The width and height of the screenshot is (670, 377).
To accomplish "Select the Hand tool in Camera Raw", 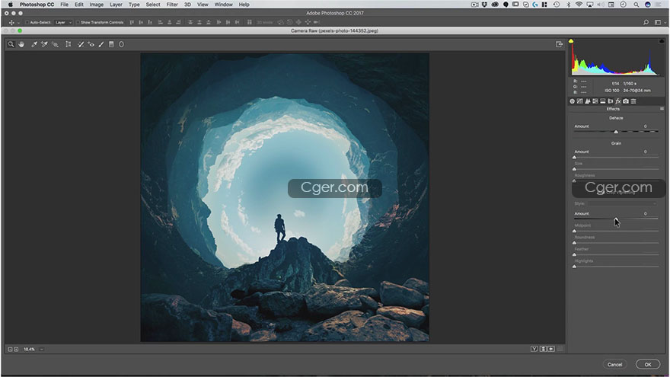I will [x=21, y=44].
